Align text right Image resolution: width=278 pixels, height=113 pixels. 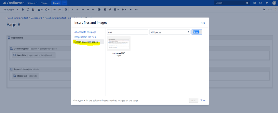tap(93, 9)
